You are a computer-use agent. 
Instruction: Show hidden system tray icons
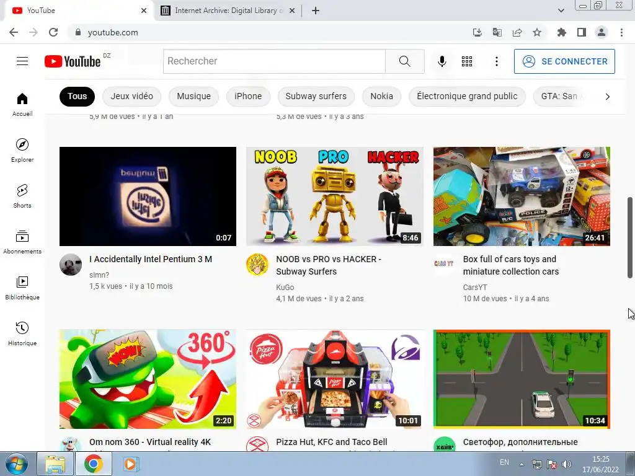[x=522, y=465]
